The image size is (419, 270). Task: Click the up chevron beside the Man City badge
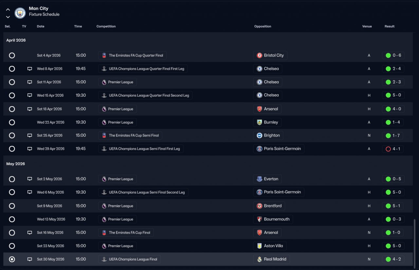coord(8,10)
